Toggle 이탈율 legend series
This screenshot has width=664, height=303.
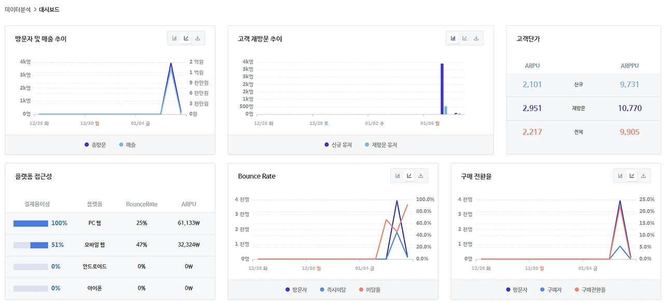tap(370, 290)
